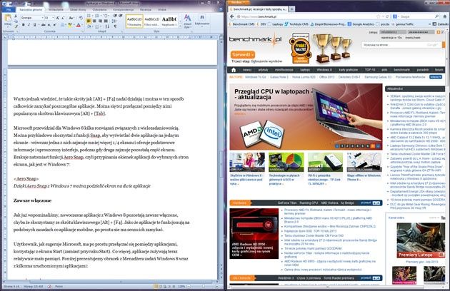Click the orange Sprawdź button
The height and width of the screenshot is (291, 450).
click(243, 54)
